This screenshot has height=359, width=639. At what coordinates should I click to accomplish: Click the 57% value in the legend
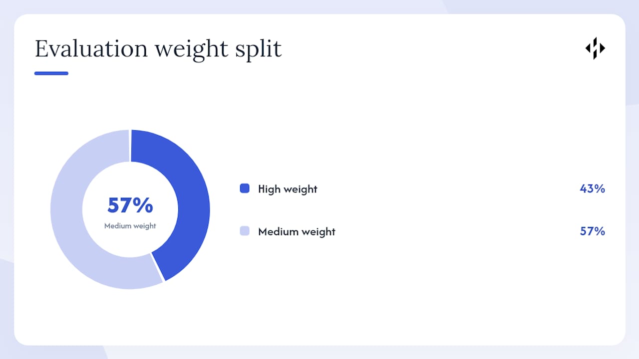592,231
